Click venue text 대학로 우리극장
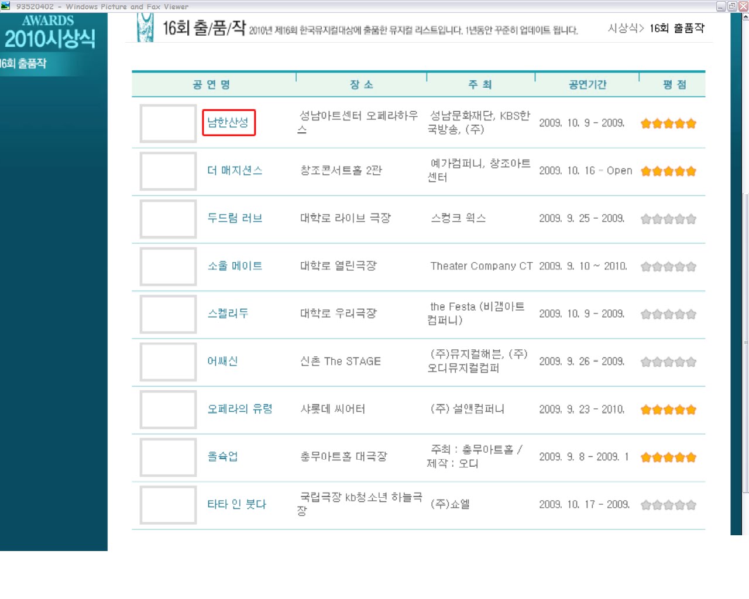This screenshot has height=599, width=749. [x=338, y=314]
